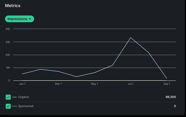Click the Jul 1 x-axis label
This screenshot has height=117, width=186.
click(131, 84)
